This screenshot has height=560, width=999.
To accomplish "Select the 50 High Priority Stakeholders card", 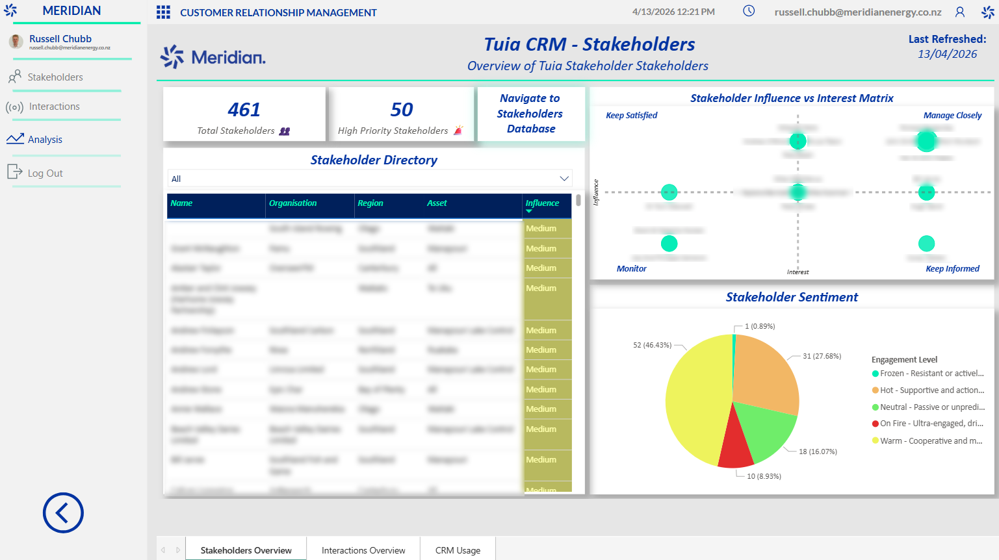I will [x=402, y=114].
